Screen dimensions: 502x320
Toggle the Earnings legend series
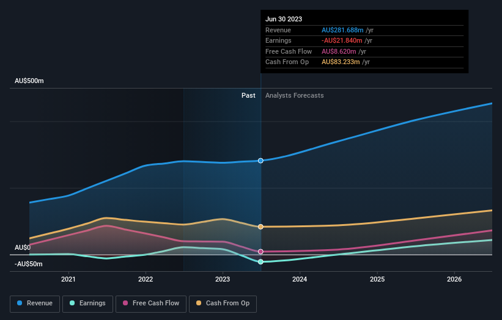point(87,304)
